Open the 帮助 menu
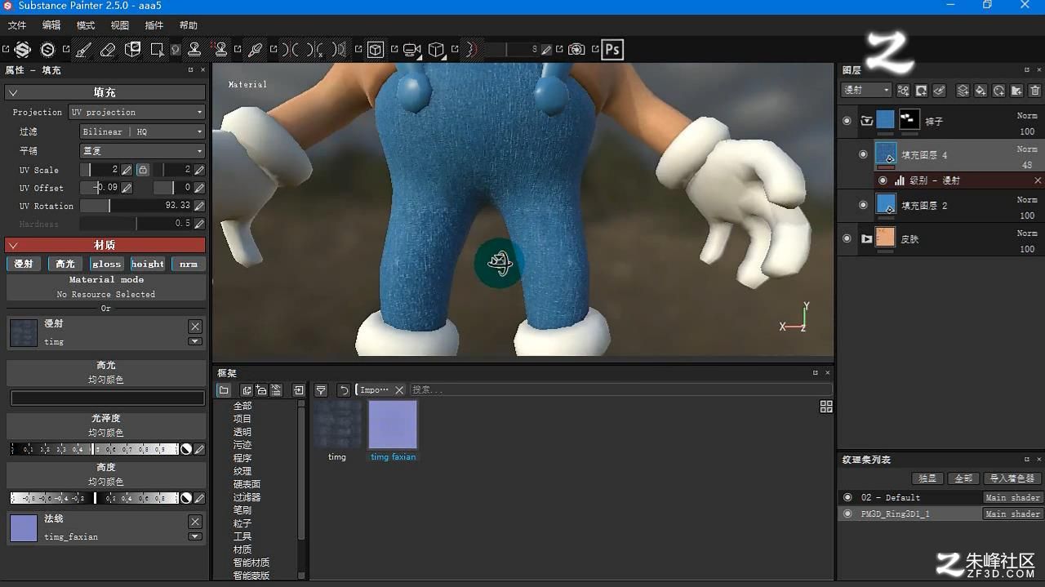 189,25
